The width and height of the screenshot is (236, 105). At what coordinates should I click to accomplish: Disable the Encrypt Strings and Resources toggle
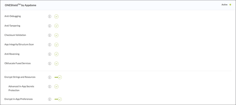tap(58, 77)
